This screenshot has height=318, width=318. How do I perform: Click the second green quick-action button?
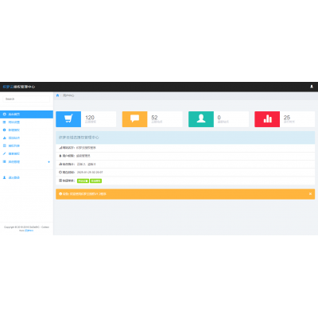pos(95,181)
